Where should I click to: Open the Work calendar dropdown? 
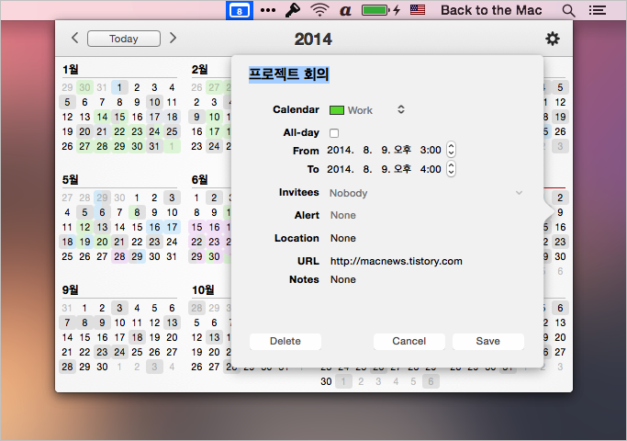pos(367,110)
